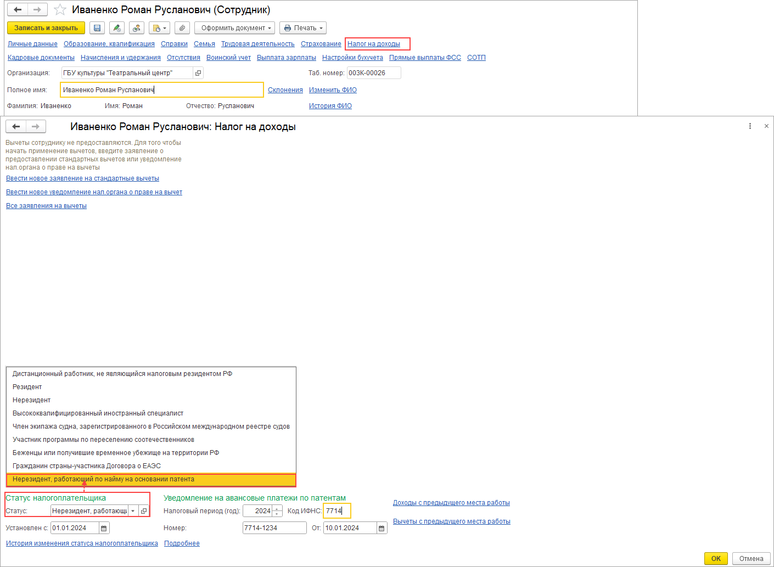
Task: Open calendar for the От date 10.01.2024
Action: click(x=382, y=528)
